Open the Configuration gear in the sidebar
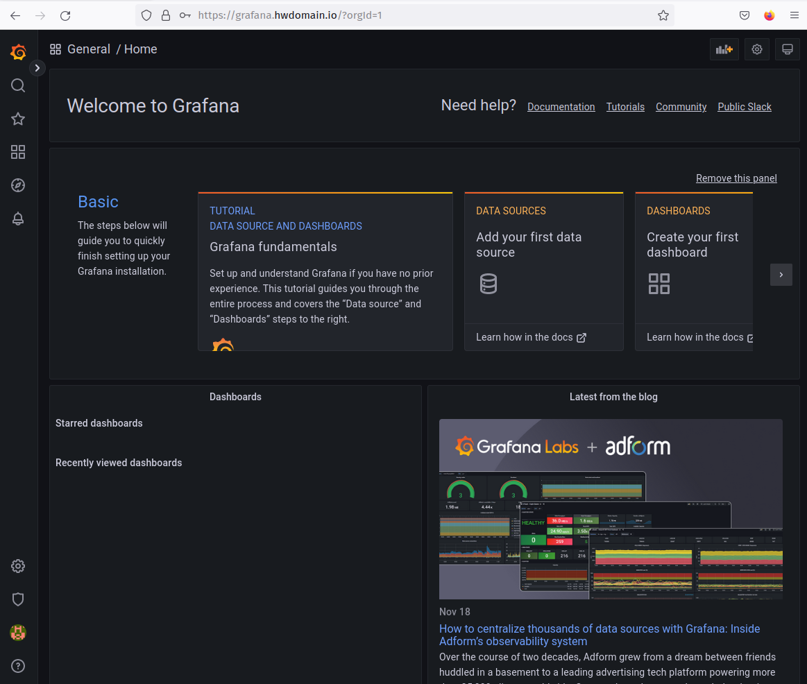 pyautogui.click(x=18, y=566)
